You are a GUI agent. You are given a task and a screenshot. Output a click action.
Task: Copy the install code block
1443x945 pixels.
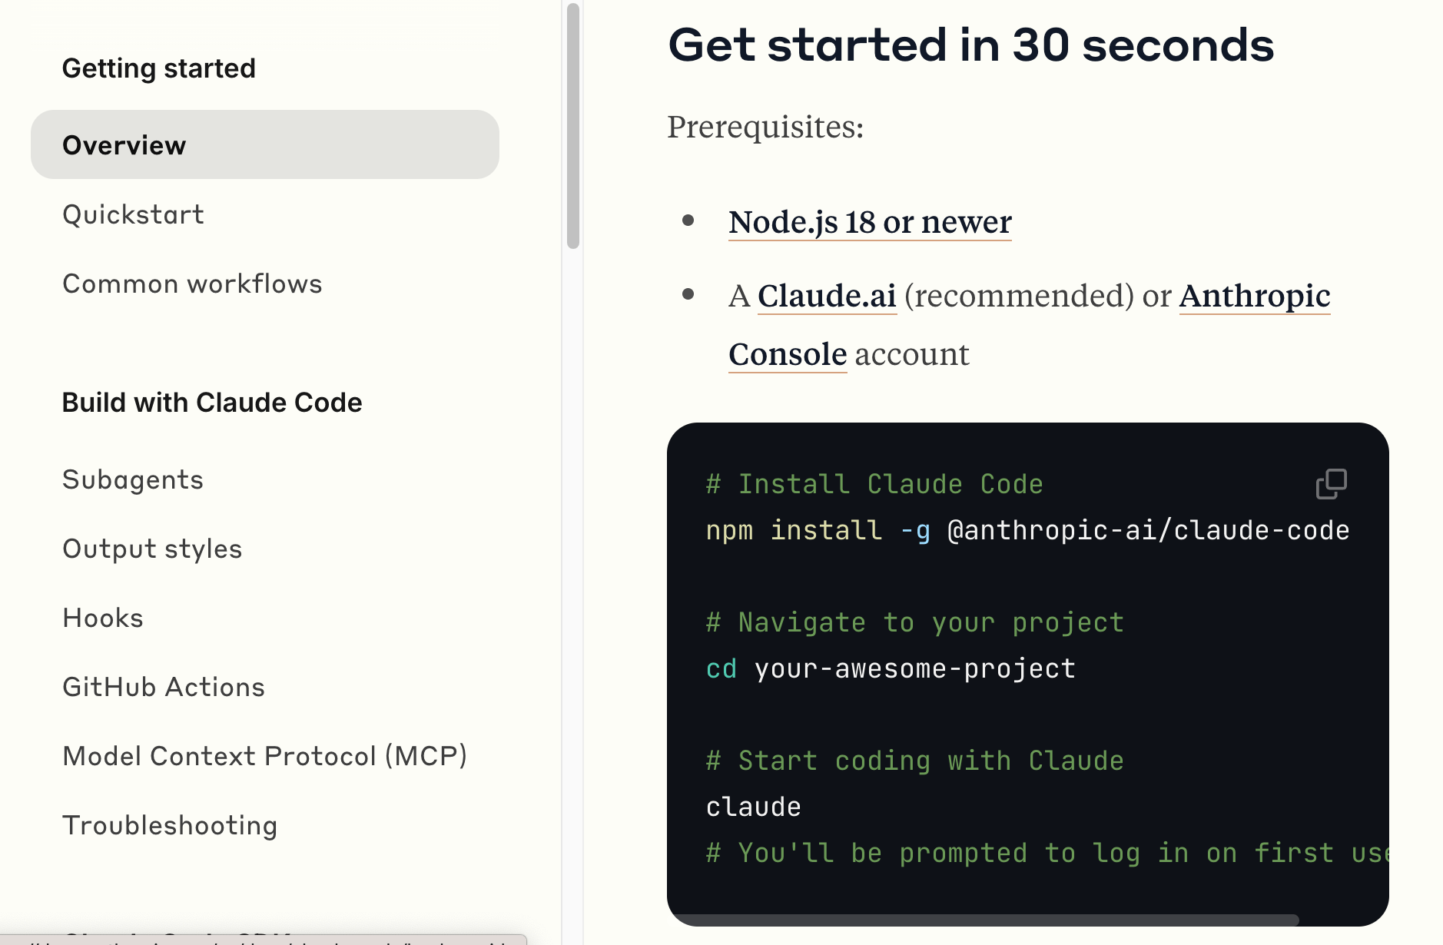coord(1331,484)
